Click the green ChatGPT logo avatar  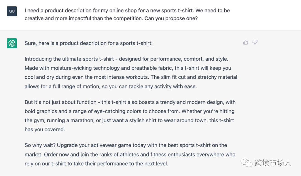point(12,43)
